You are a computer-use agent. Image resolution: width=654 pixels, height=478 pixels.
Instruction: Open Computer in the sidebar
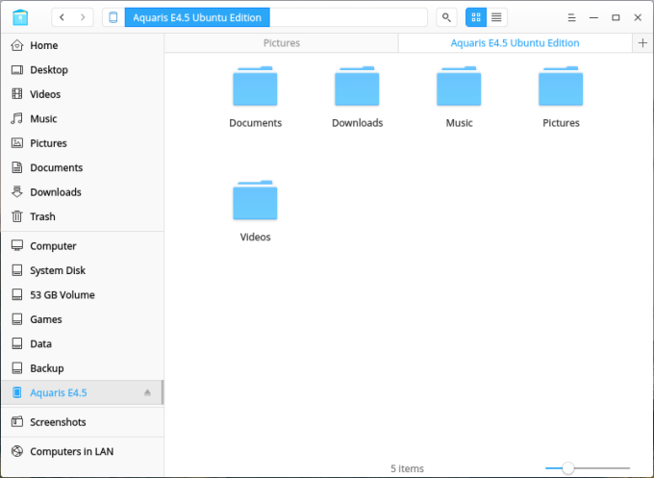82,246
